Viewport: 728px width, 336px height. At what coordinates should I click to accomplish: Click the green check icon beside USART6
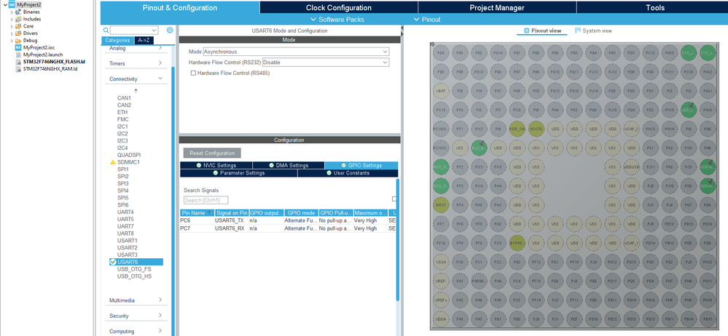coord(113,263)
